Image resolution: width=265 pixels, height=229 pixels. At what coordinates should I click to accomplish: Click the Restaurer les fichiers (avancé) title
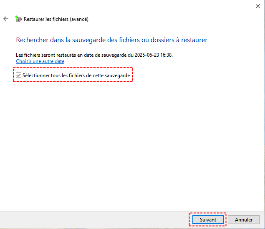pos(56,19)
